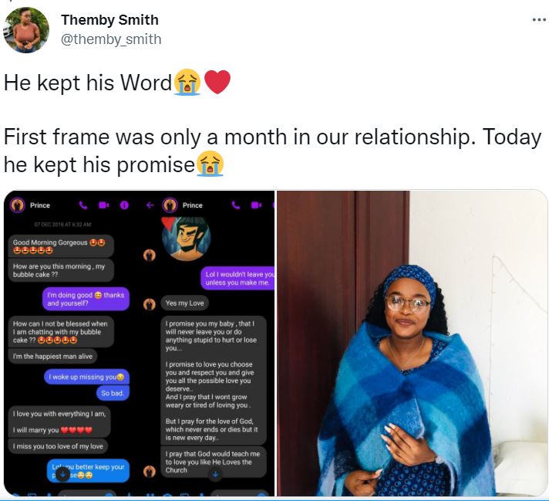
Task: Open info icon in first Prince chat
Action: click(x=124, y=205)
